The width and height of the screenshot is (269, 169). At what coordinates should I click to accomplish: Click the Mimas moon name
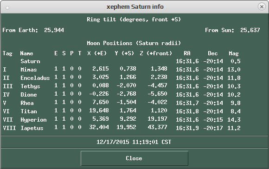pos(29,70)
